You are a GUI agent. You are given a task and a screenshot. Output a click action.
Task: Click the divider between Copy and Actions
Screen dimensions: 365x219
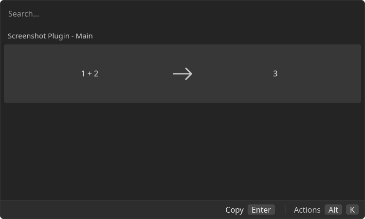point(285,210)
